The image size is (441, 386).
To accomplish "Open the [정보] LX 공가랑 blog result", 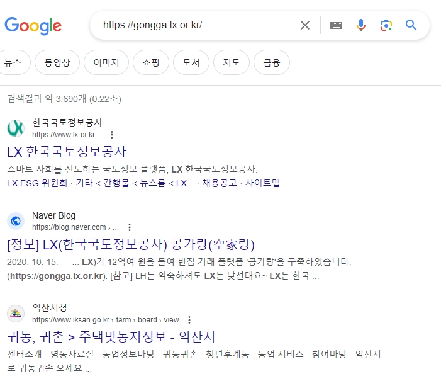I will click(131, 244).
